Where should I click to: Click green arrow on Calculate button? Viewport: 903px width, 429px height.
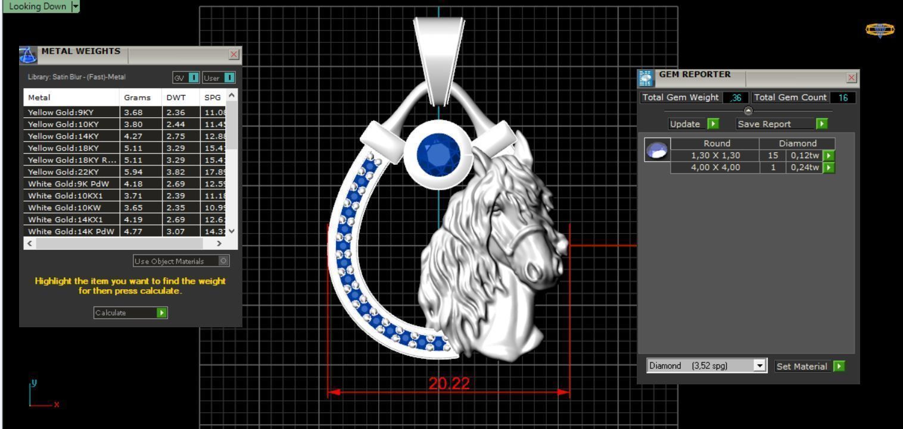click(161, 312)
